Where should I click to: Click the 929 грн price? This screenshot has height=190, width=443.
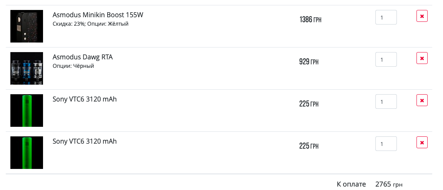(309, 62)
